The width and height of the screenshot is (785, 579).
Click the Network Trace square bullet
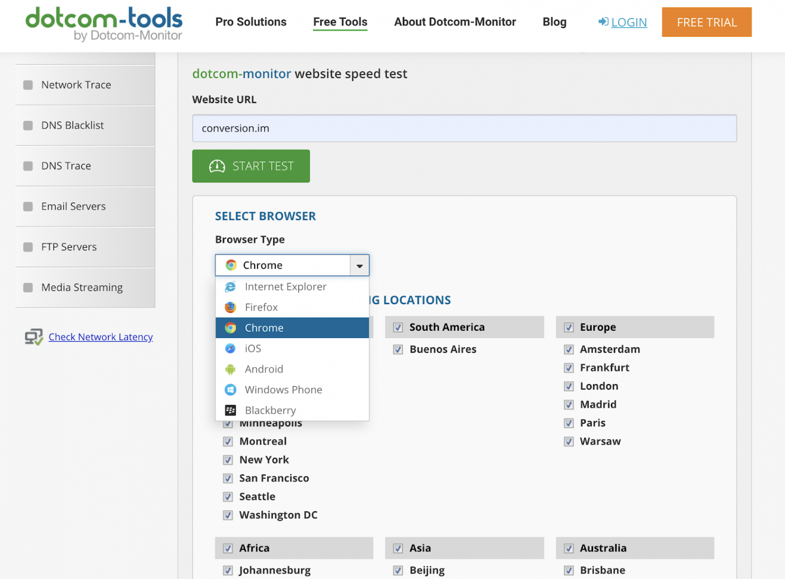(x=28, y=85)
